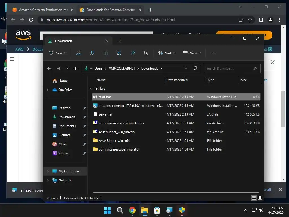Select Videos in navigation pane

63,153
